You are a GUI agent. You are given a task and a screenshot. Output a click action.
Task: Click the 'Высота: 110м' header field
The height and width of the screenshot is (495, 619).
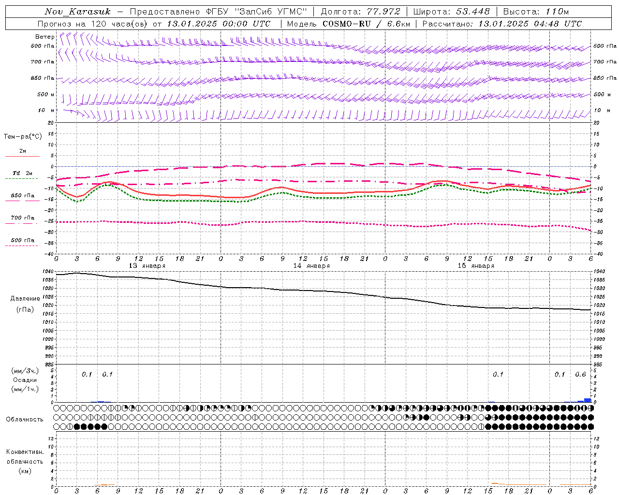(536, 11)
